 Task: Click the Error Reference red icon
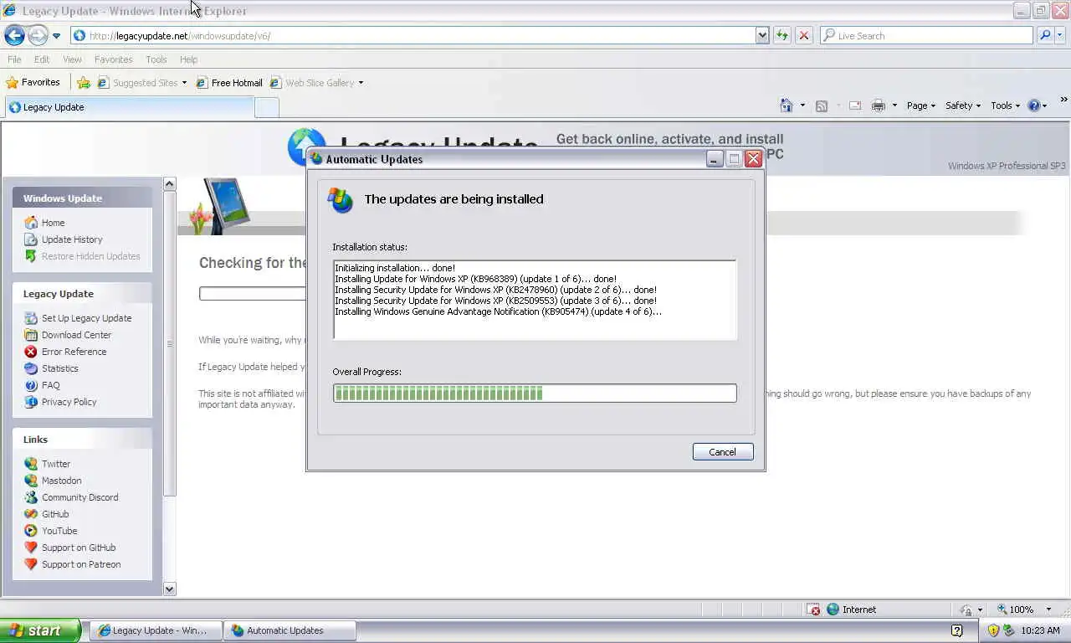[x=31, y=352]
